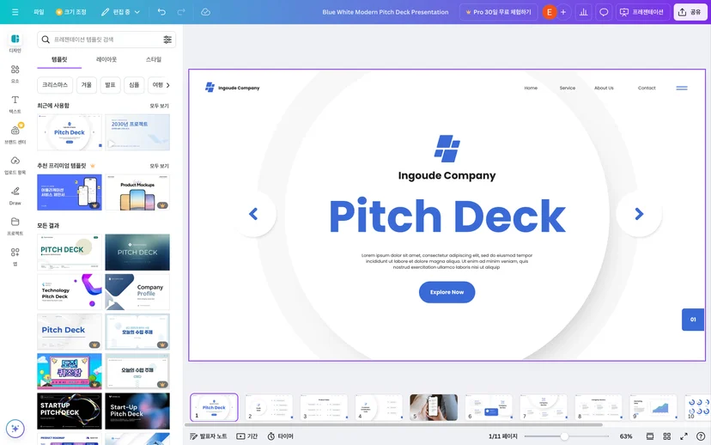Choose the Start-Up Pitch Deck template
Image resolution: width=711 pixels, height=445 pixels.
137,411
